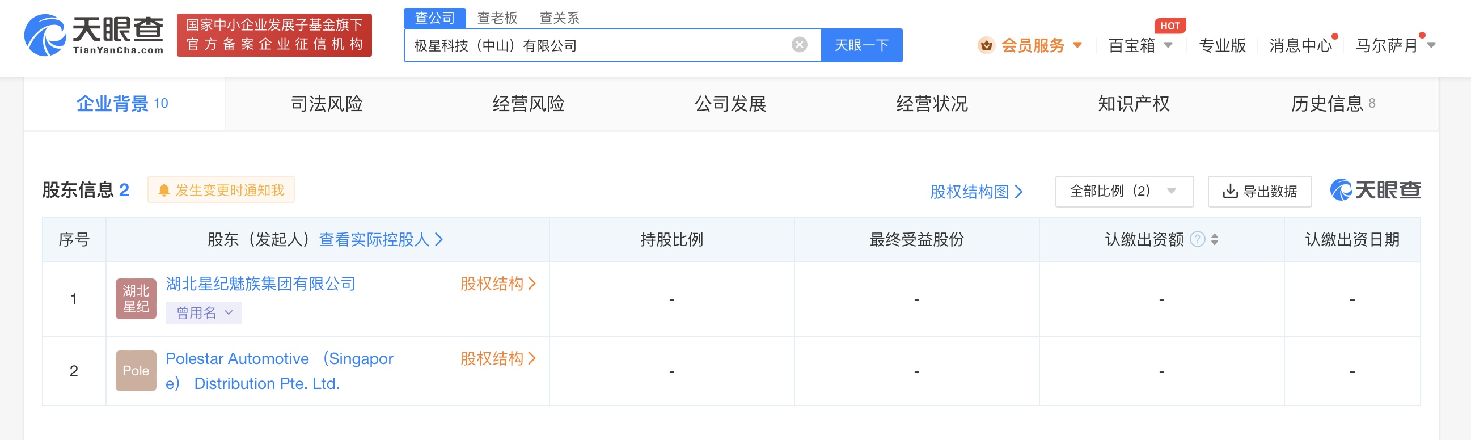Viewport: 1471px width, 440px height.
Task: Expand the 百宝箱 menu
Action: coord(1140,45)
